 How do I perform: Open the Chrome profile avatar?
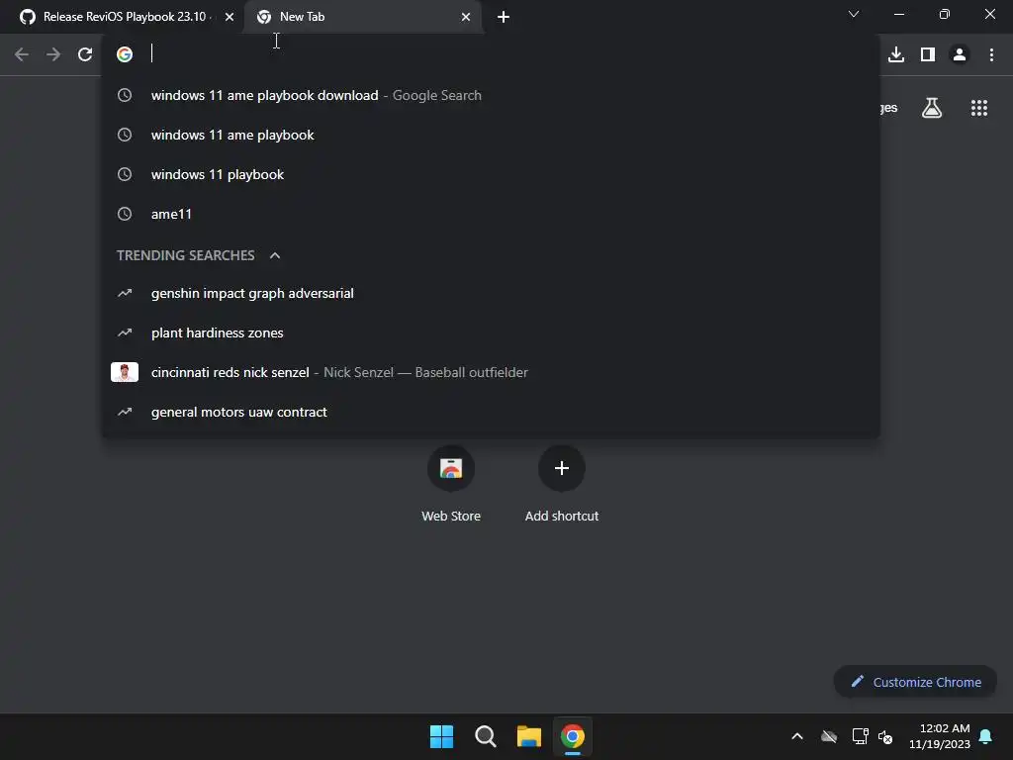[x=960, y=54]
